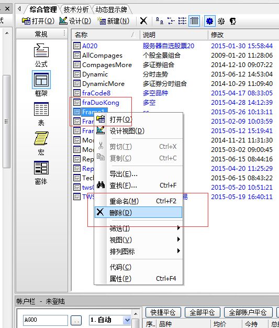279x328 pixels.
Task: Click the 常规 panel header
Action: [x=41, y=34]
